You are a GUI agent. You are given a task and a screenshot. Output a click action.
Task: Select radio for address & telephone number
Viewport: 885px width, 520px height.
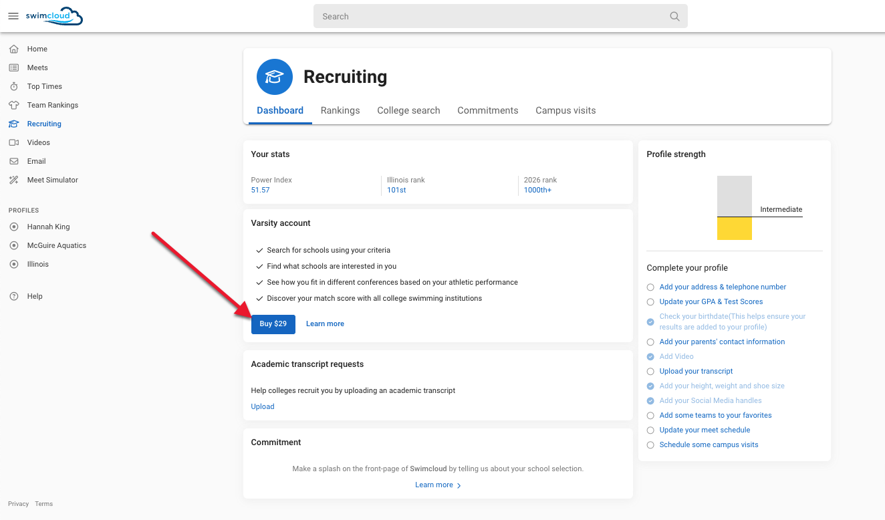click(x=650, y=287)
